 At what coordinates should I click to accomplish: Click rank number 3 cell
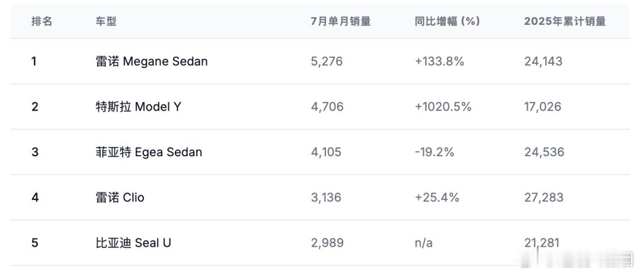(35, 152)
